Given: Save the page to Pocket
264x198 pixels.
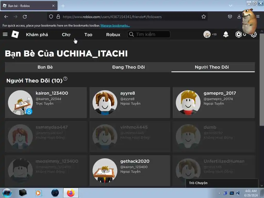Looking at the screenshot, I should click(x=230, y=16).
